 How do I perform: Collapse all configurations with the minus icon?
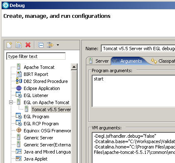pos(41,45)
